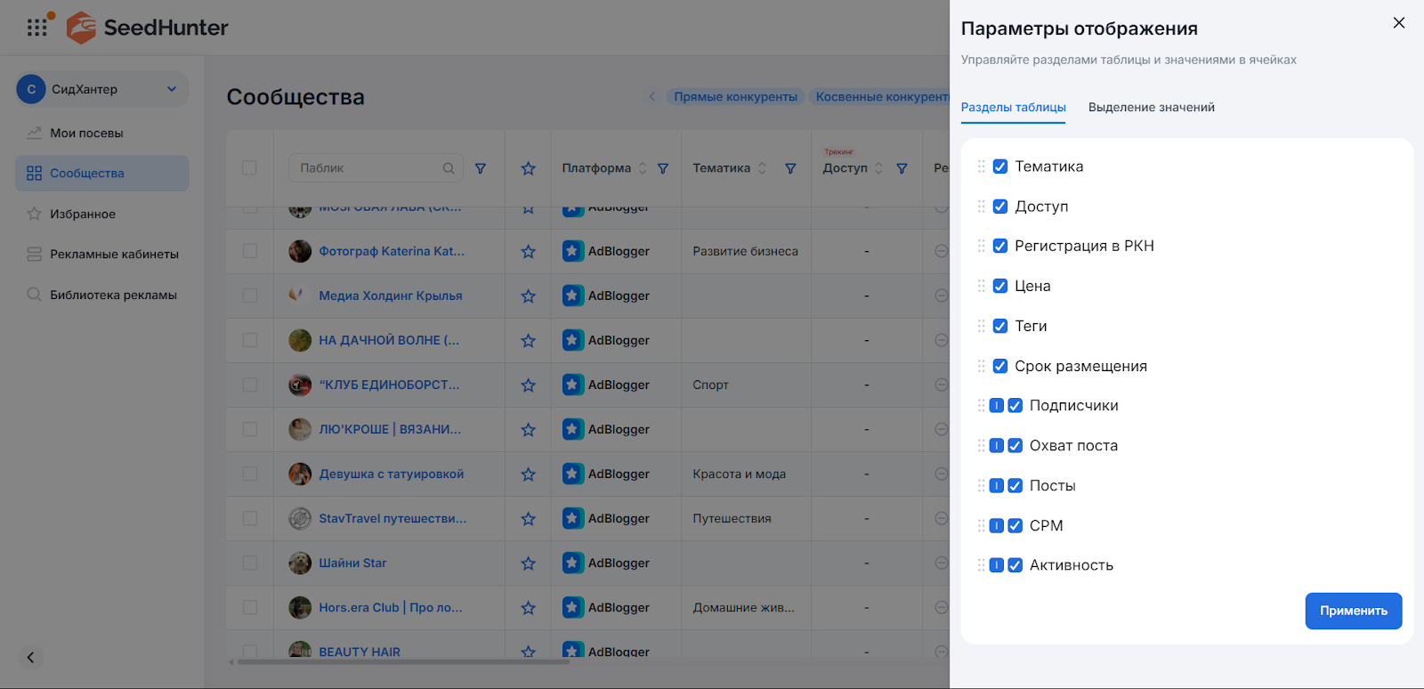Disable the CPM column checkbox
1424x689 pixels.
point(1015,526)
